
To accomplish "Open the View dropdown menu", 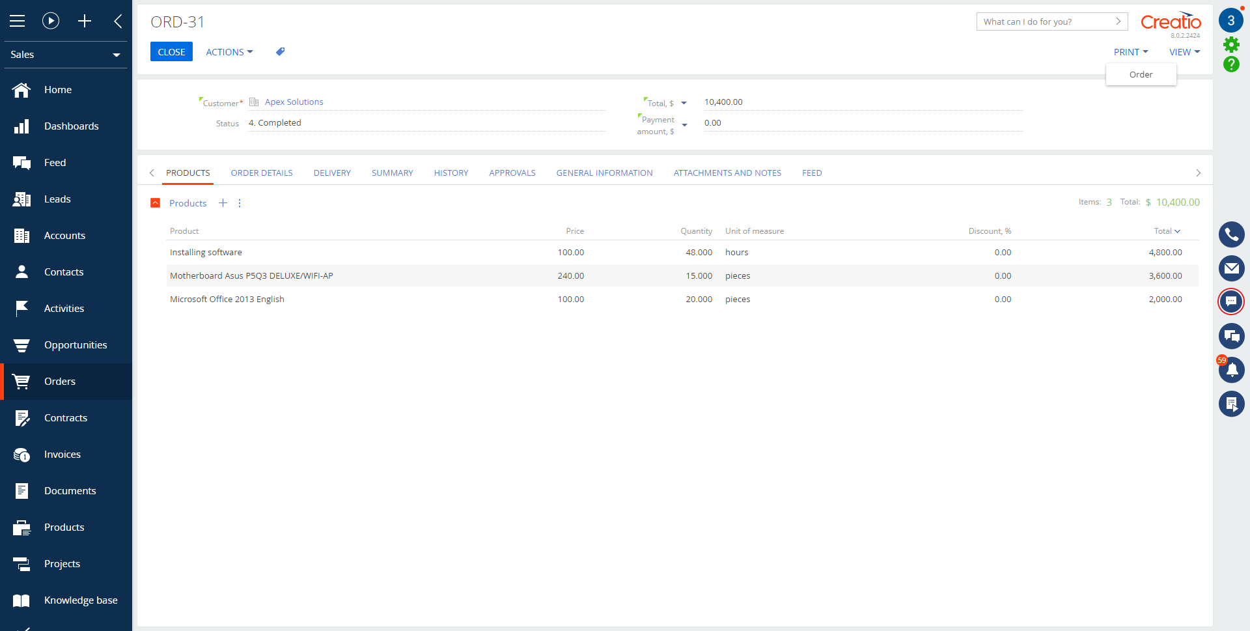I will click(1184, 52).
